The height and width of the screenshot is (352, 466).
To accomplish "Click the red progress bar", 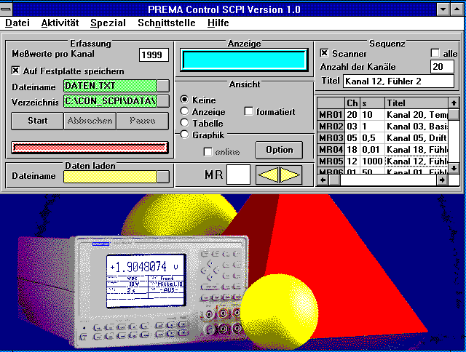I will pos(90,148).
